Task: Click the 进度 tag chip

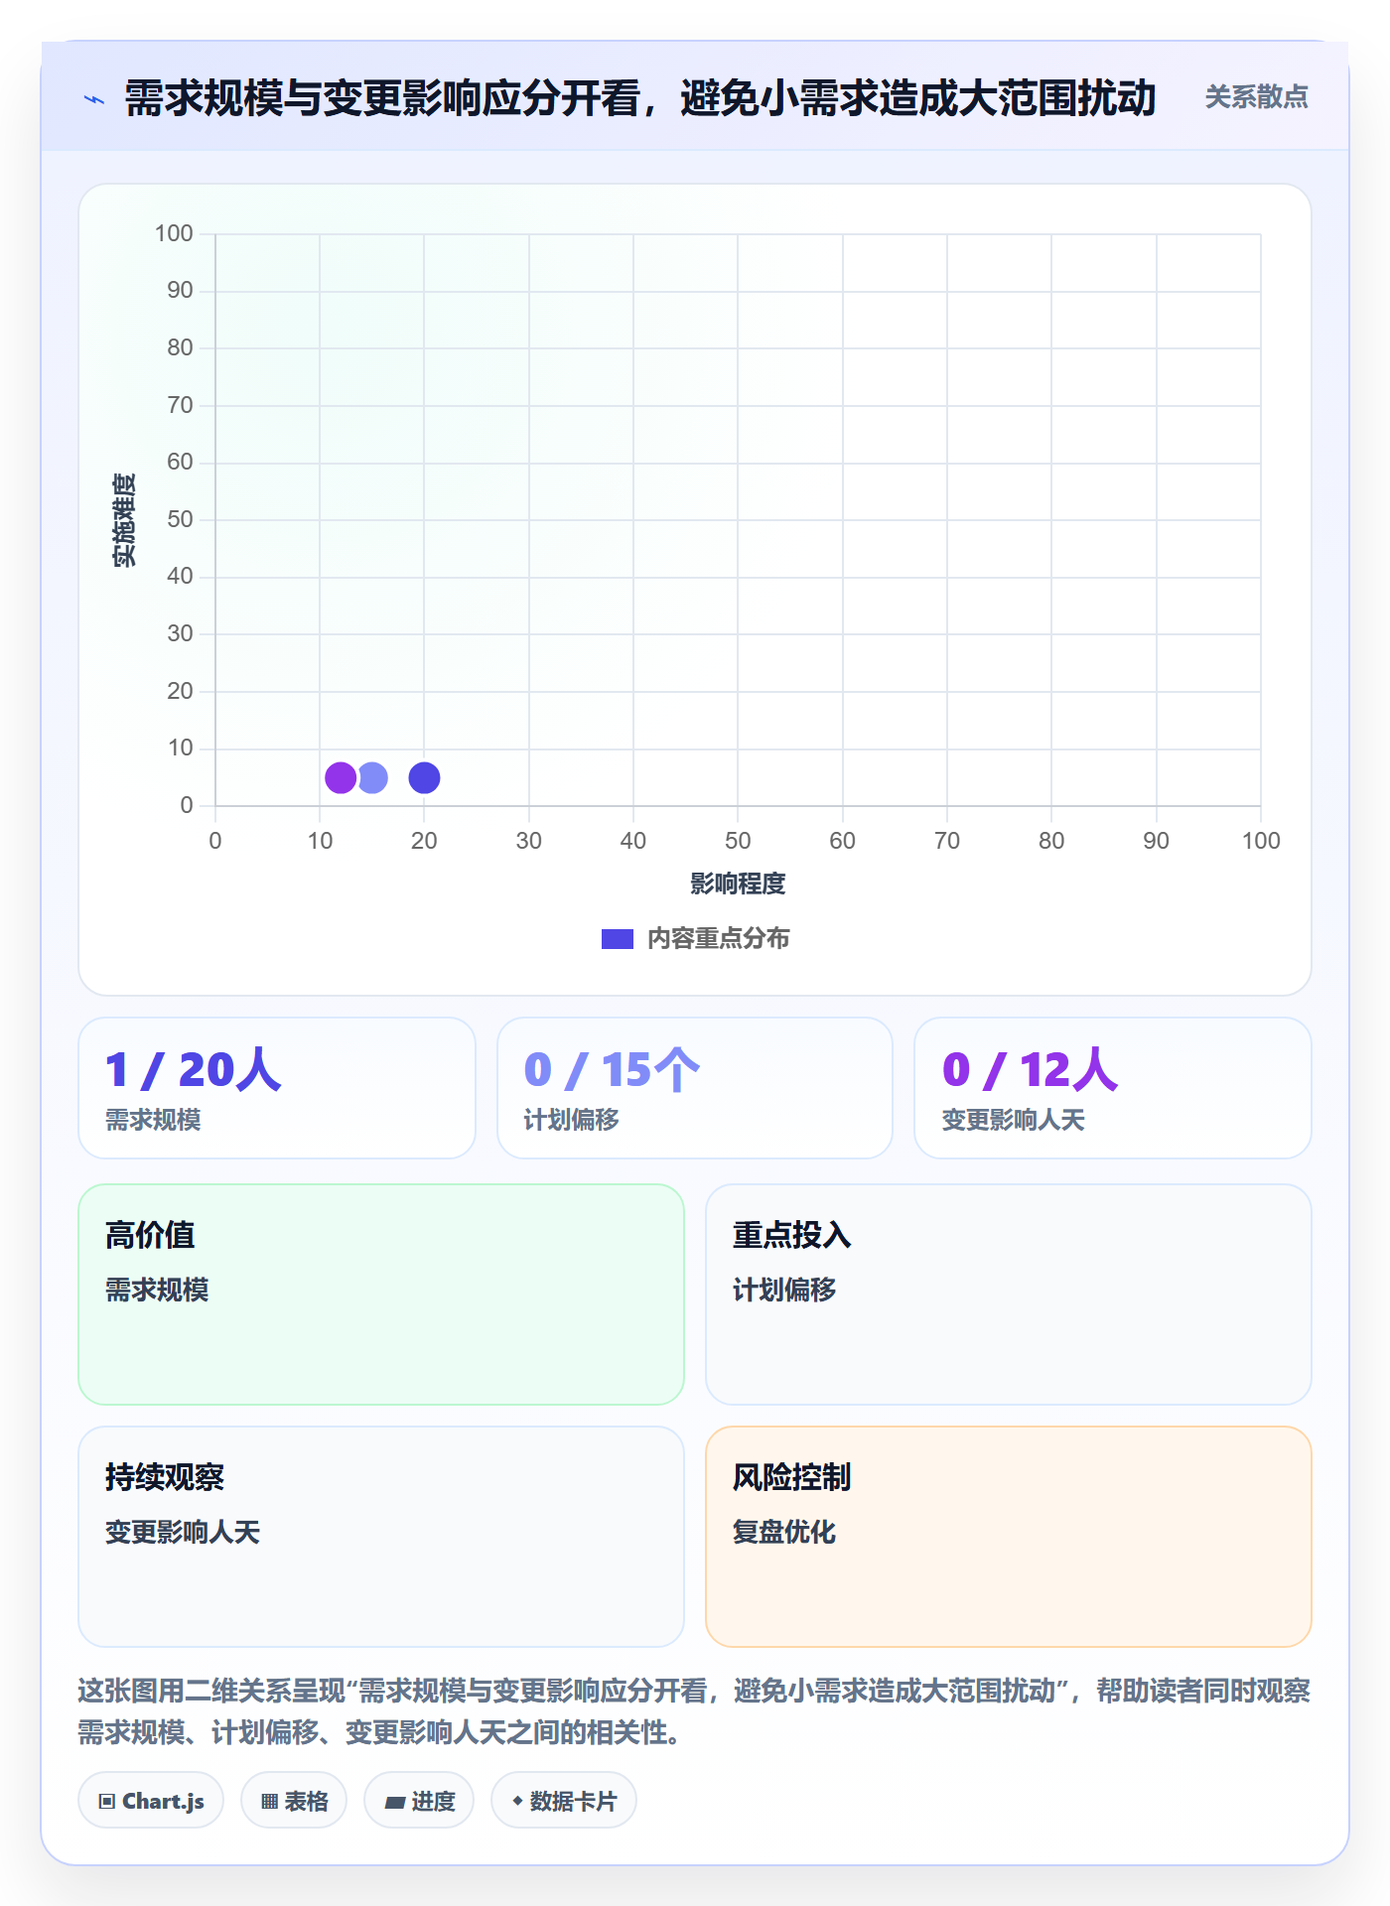Action: point(419,1801)
